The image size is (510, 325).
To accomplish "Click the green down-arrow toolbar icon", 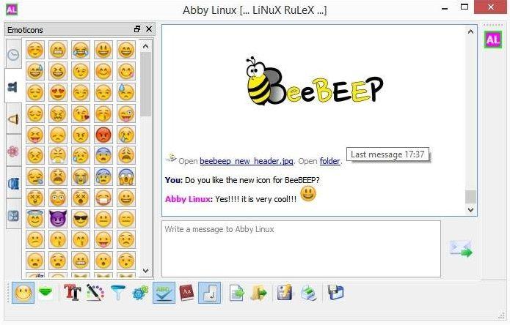I will 45,293.
